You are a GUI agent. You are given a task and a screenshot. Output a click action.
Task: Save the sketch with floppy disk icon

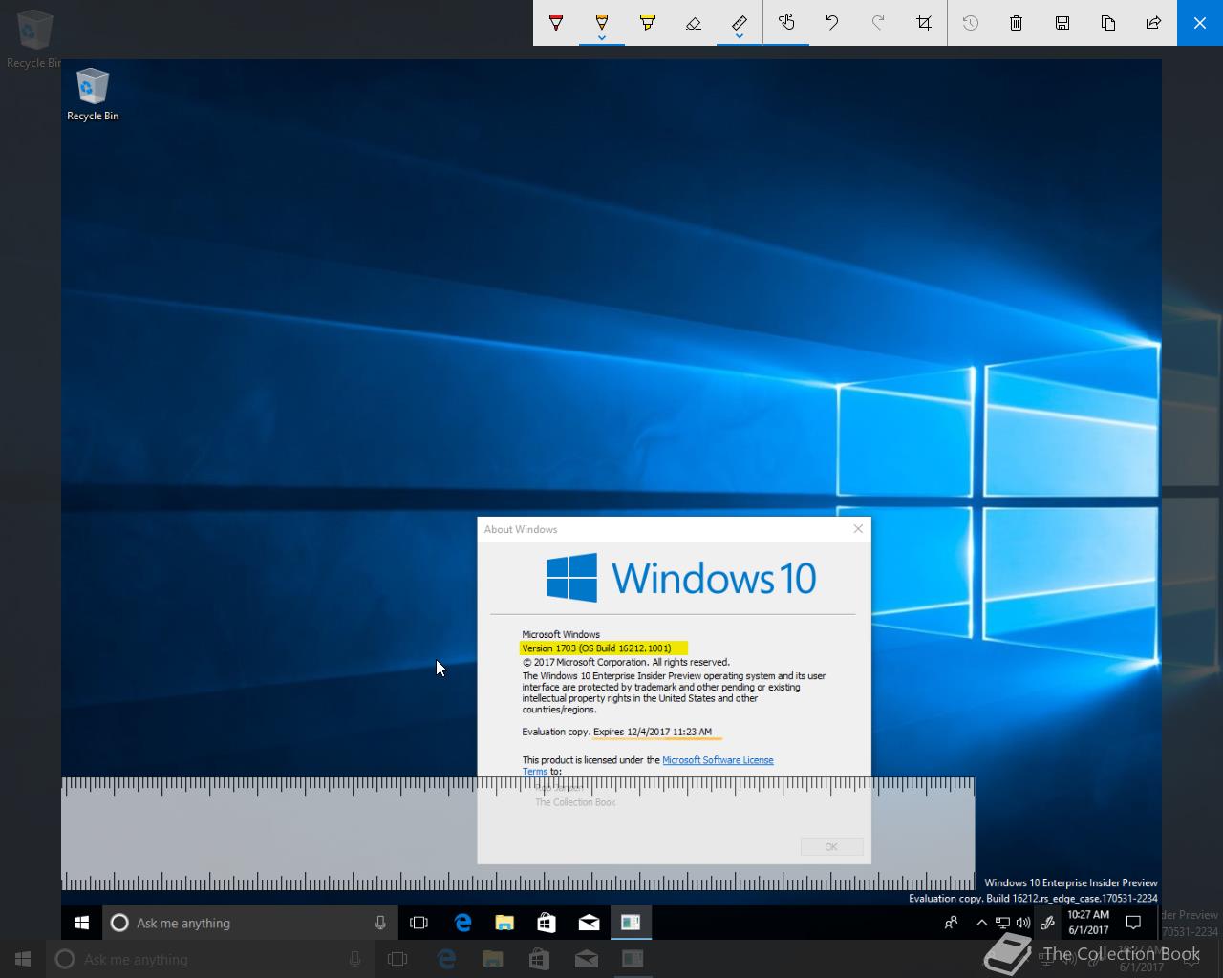(1062, 23)
